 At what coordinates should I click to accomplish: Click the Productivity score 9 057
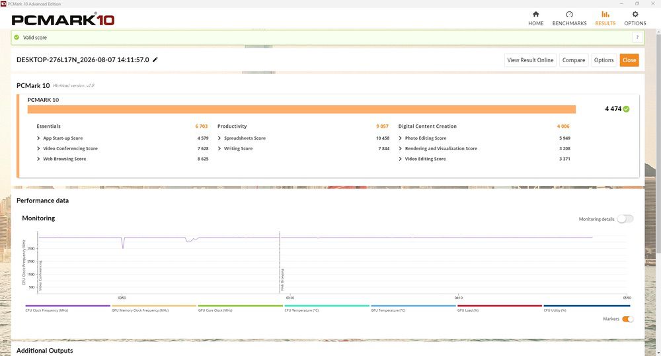tap(382, 126)
